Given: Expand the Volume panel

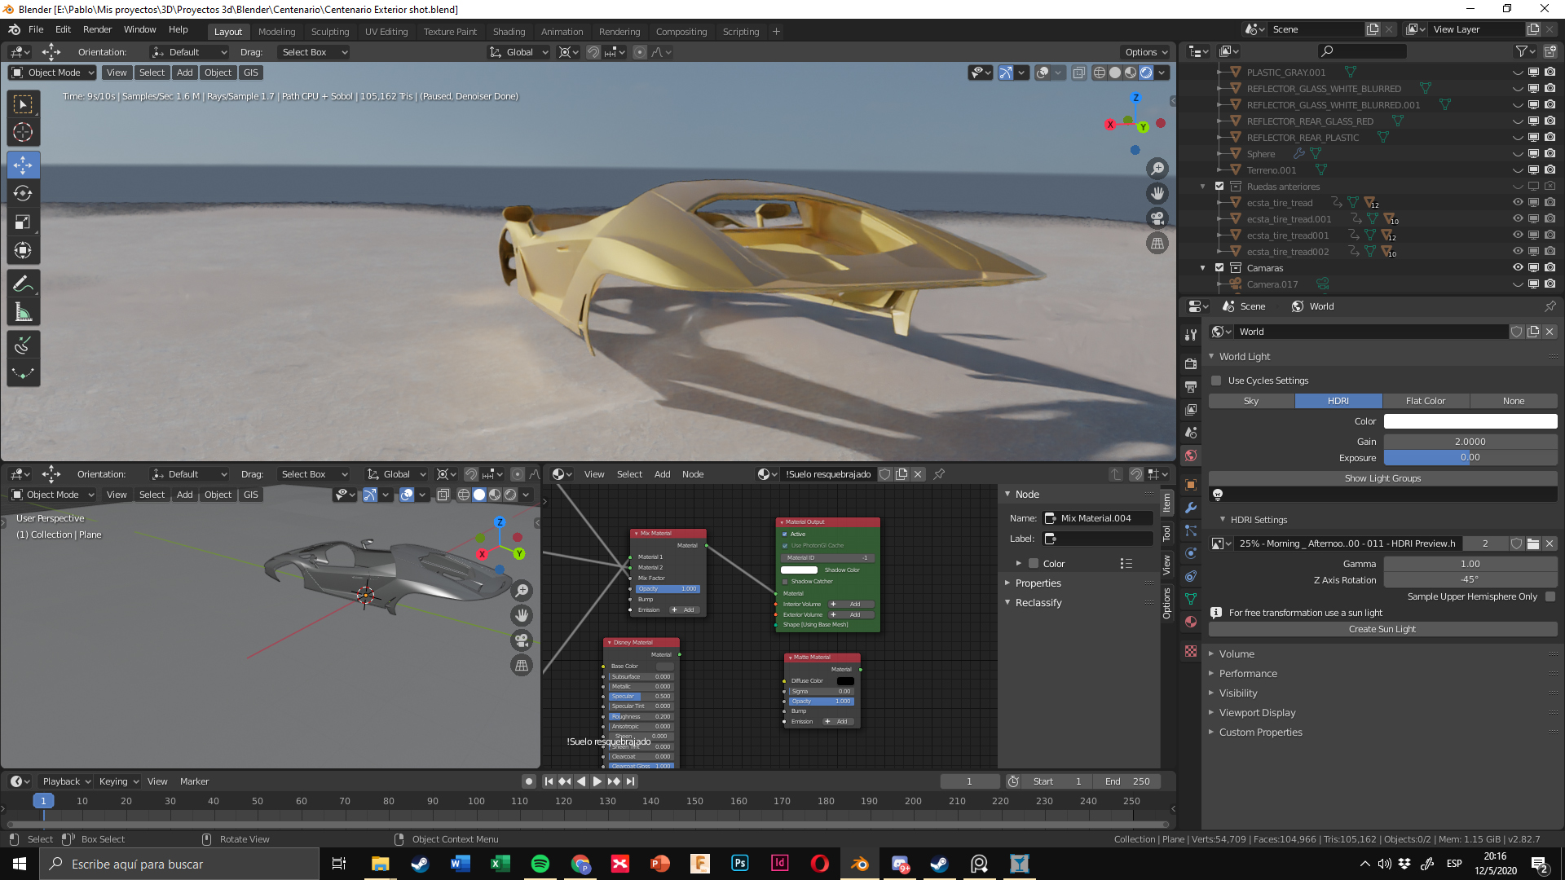Looking at the screenshot, I should tap(1237, 654).
